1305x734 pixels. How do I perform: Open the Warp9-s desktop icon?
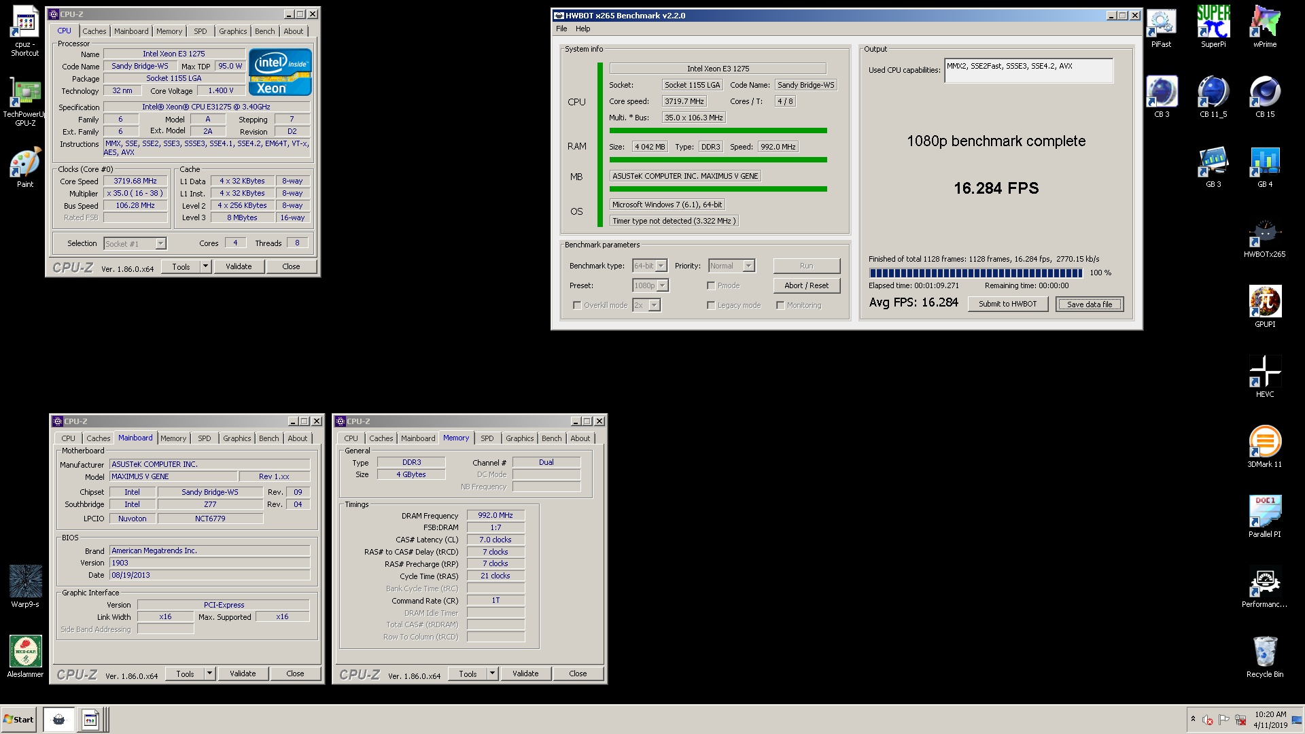[x=25, y=587]
